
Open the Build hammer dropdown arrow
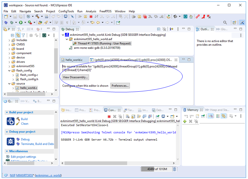(x=42, y=17)
